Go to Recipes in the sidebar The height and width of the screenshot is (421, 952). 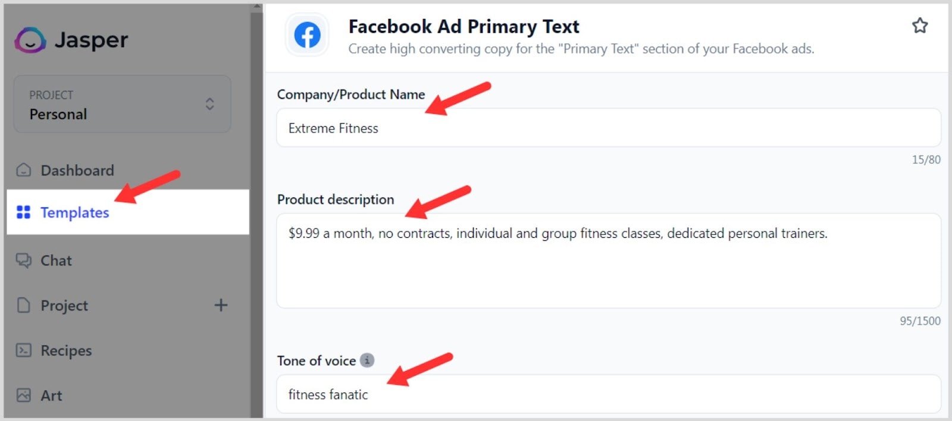[x=66, y=350]
